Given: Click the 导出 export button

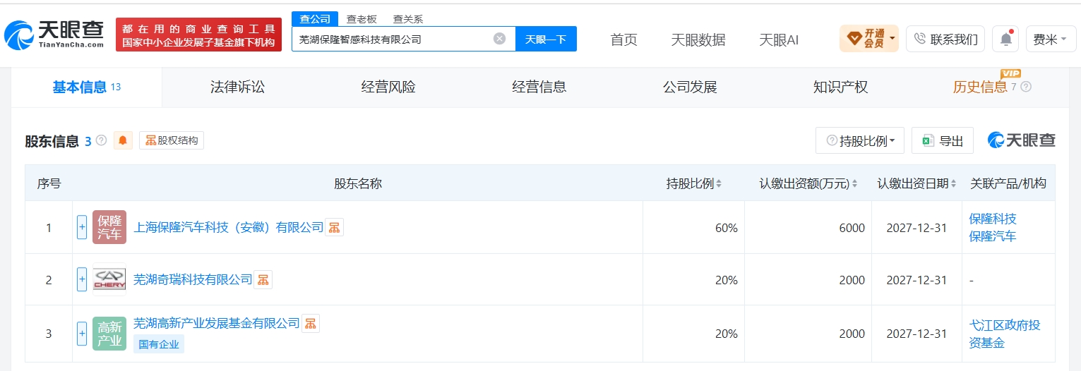Looking at the screenshot, I should click(x=943, y=140).
